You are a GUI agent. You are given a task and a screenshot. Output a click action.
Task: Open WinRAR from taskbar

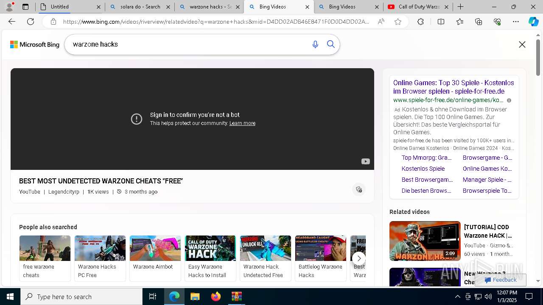(236, 297)
